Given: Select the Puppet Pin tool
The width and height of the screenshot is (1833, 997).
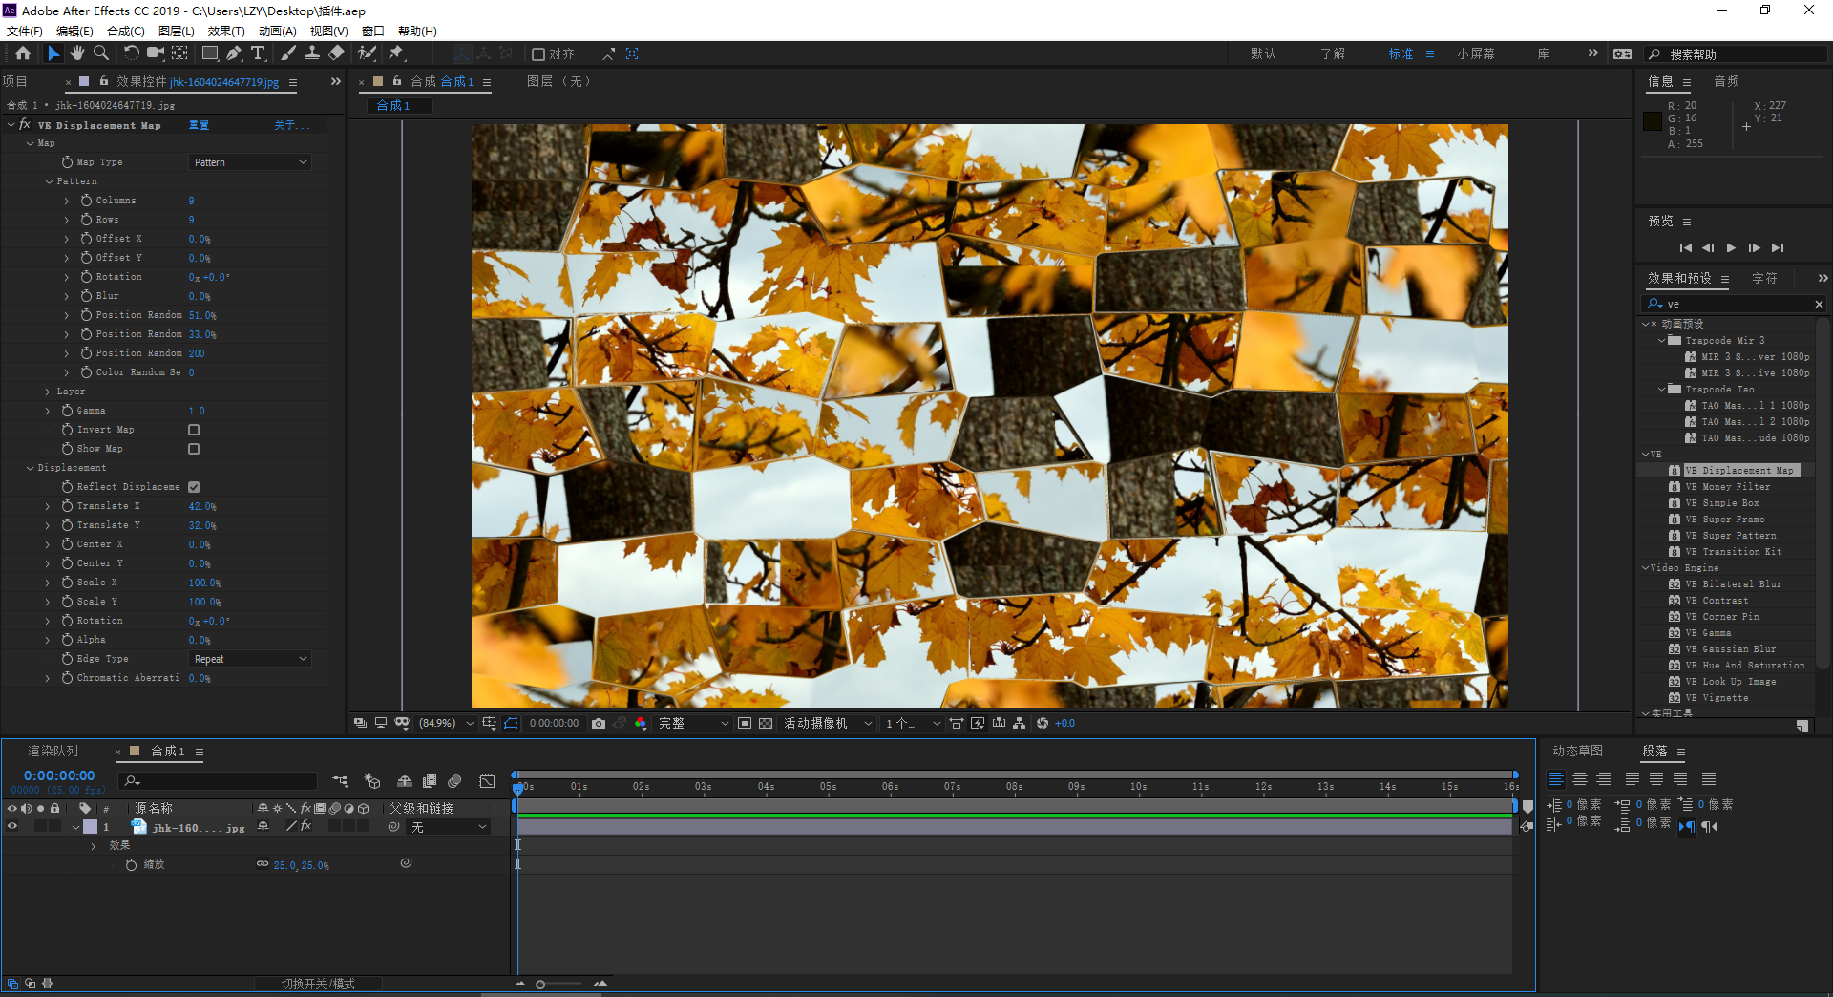Looking at the screenshot, I should point(396,53).
